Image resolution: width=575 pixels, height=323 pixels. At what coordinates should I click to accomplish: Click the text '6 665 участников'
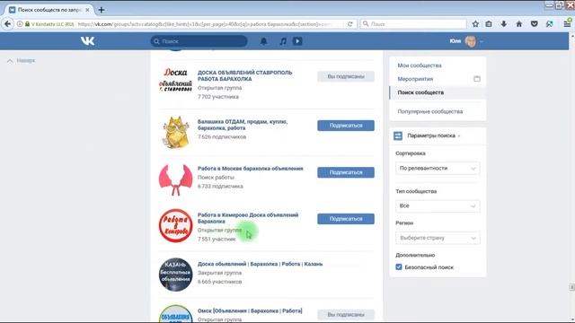click(219, 282)
